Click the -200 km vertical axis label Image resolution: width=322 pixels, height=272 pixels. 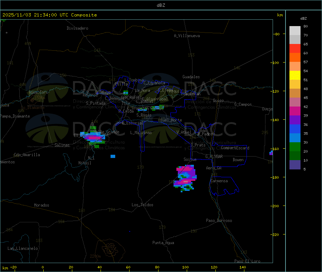pyautogui.click(x=275, y=206)
